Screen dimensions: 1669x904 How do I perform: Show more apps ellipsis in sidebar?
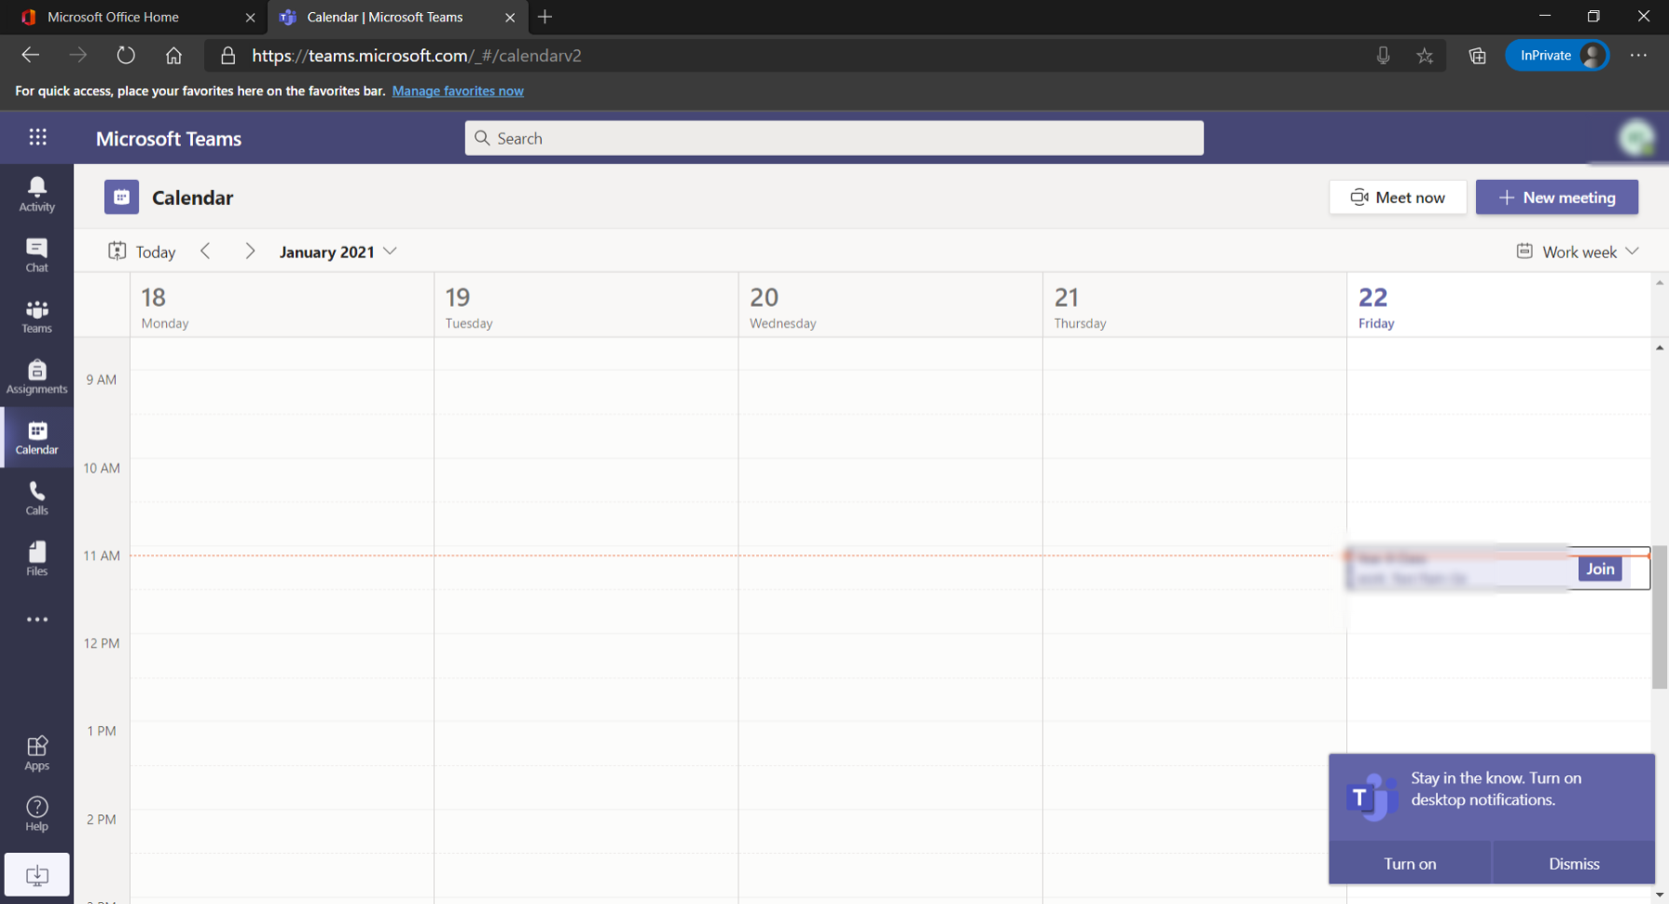click(36, 619)
